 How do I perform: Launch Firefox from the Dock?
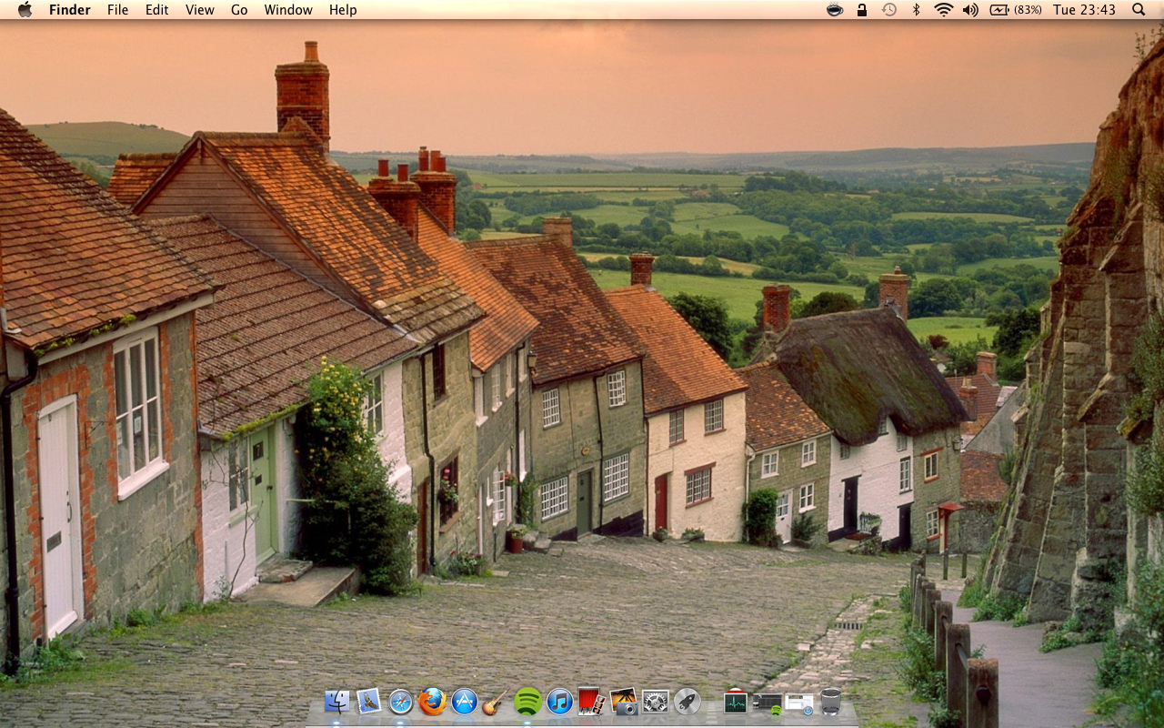pyautogui.click(x=432, y=702)
